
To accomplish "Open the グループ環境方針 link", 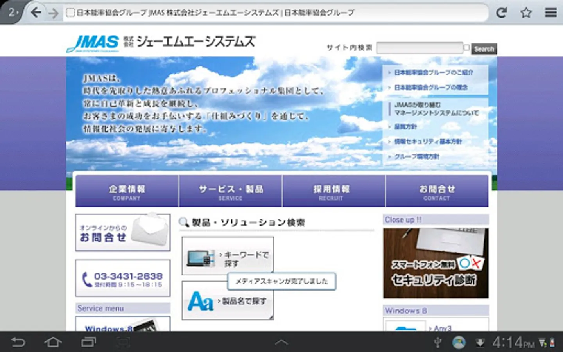I will coord(416,156).
